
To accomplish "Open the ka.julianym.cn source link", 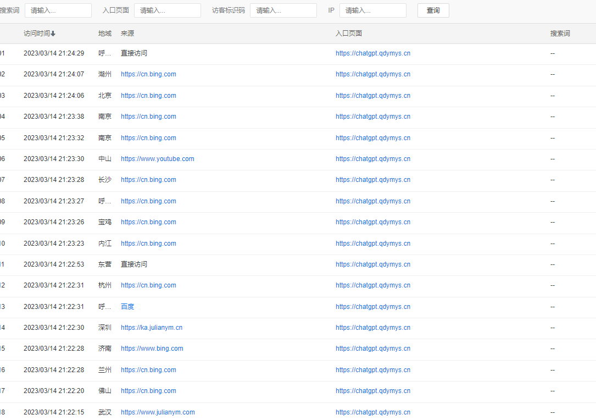I will tap(152, 328).
